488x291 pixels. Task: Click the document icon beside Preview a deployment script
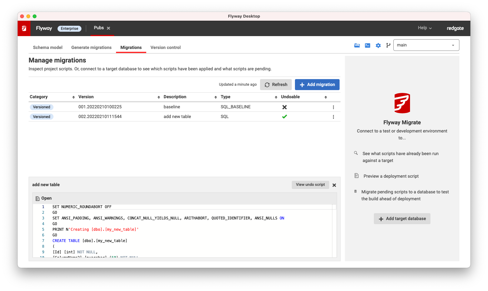click(357, 176)
